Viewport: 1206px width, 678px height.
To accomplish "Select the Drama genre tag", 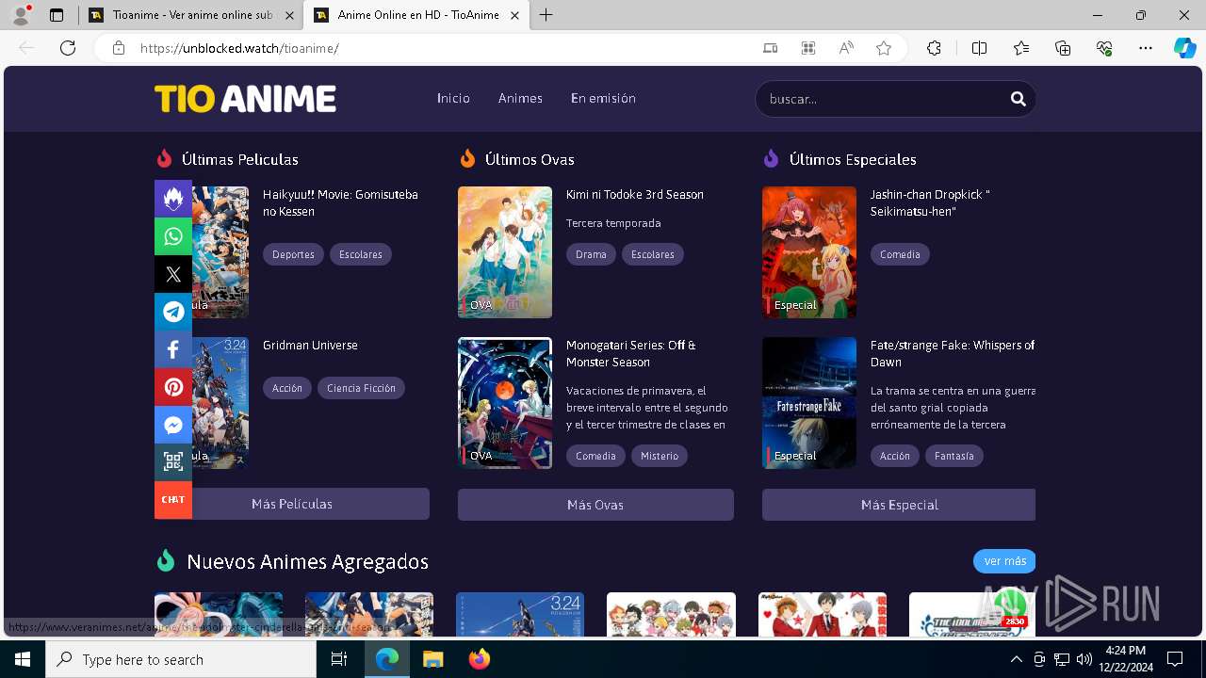I will 591,254.
